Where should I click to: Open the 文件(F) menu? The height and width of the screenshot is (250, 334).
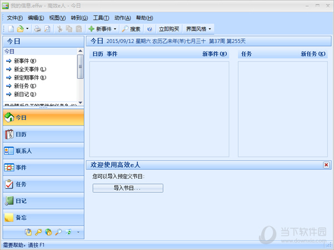point(14,18)
